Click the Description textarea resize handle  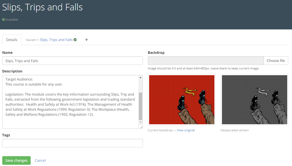(x=141, y=127)
